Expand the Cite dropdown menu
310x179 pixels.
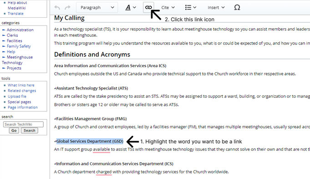pyautogui.click(x=168, y=8)
